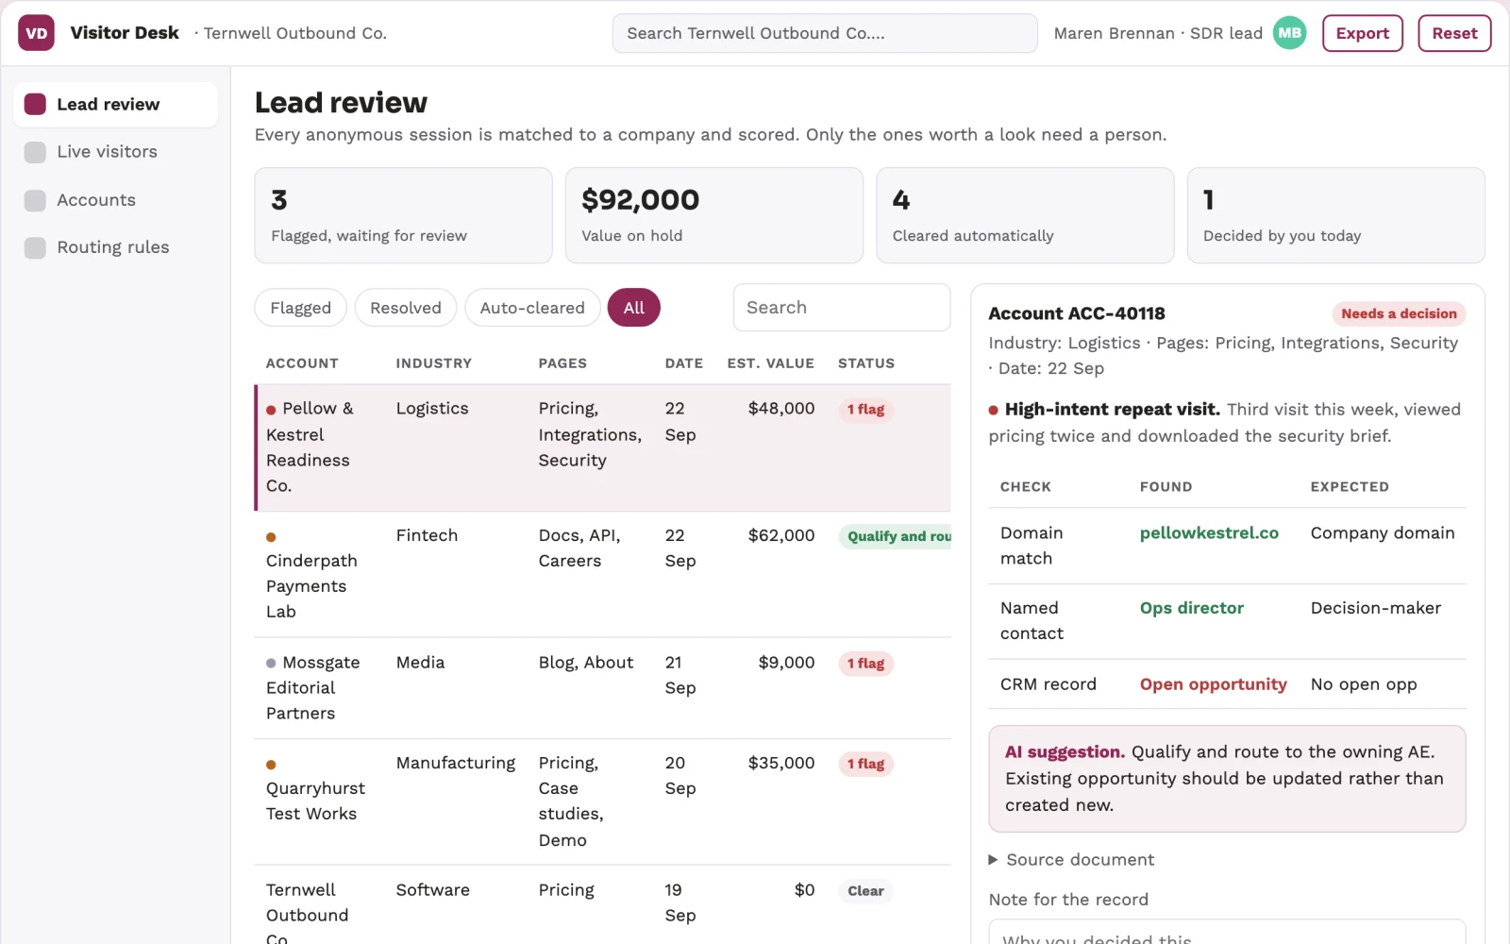Click the Clear status badge
The width and height of the screenshot is (1510, 944).
tap(865, 891)
